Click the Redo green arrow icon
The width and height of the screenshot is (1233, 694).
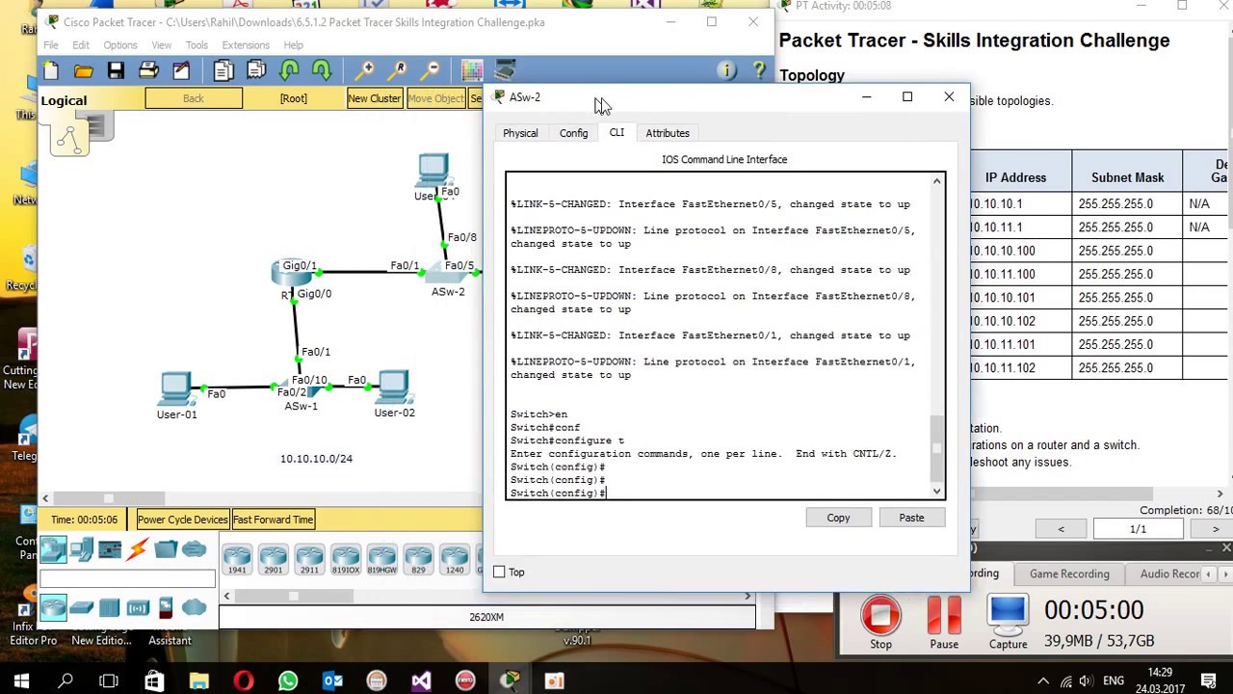click(x=322, y=70)
